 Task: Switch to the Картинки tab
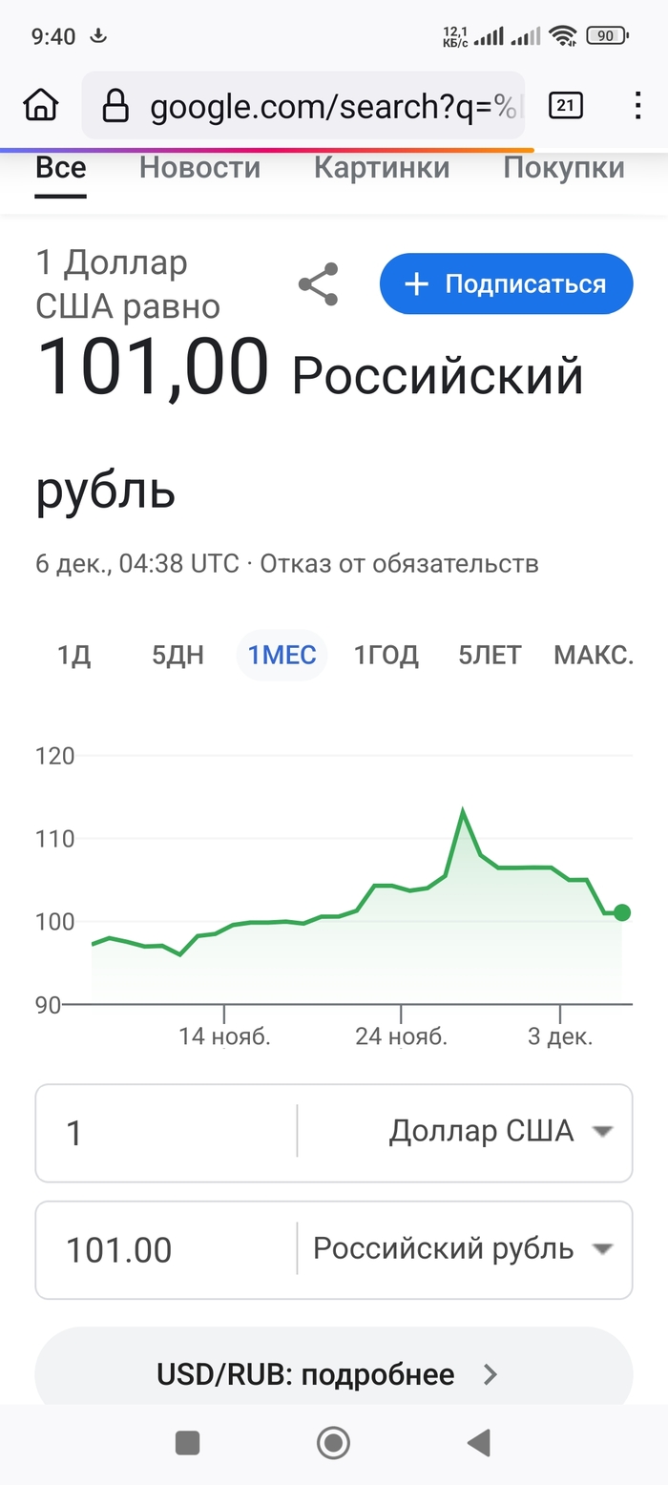click(x=382, y=168)
